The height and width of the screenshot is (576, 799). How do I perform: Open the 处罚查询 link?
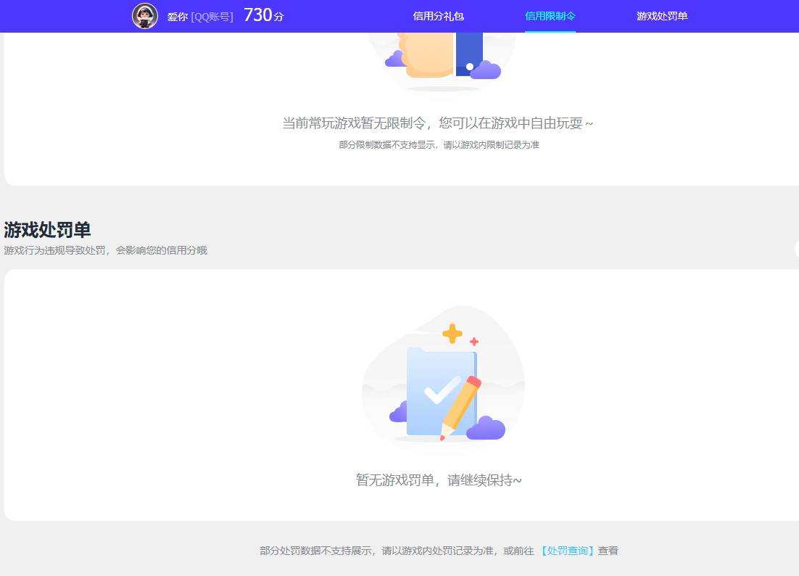click(567, 551)
